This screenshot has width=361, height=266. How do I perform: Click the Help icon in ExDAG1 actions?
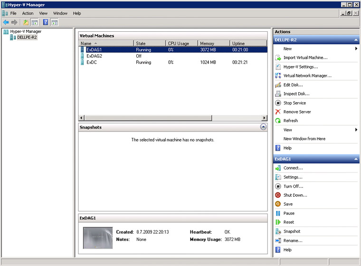[278, 250]
